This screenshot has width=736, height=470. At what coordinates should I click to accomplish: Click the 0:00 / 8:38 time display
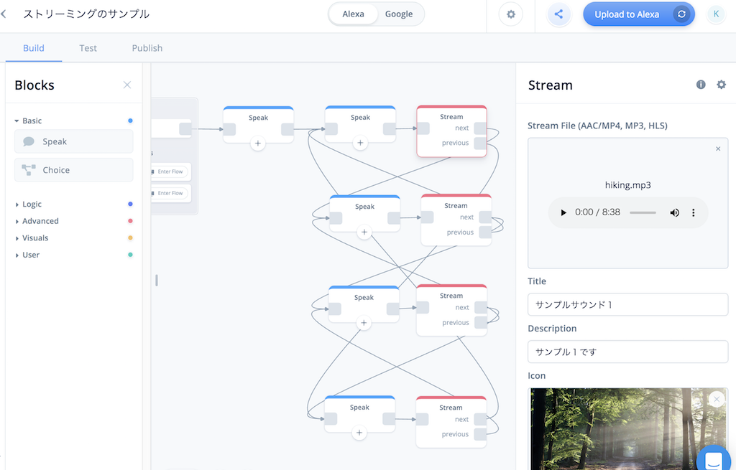pyautogui.click(x=597, y=212)
